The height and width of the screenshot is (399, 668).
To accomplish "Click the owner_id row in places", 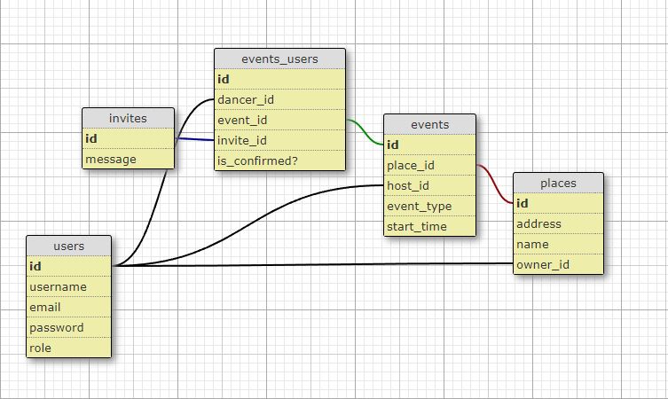I will point(559,264).
